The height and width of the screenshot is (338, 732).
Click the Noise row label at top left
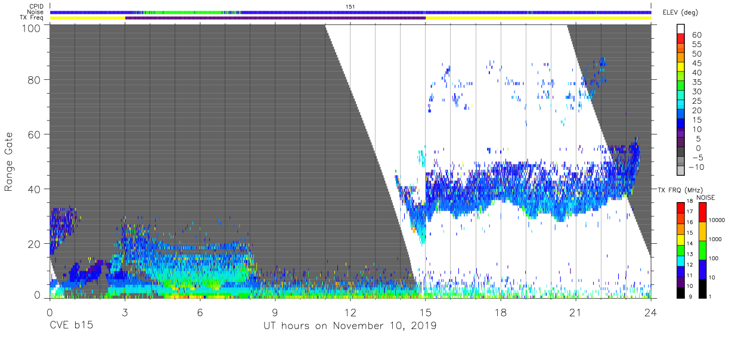click(x=36, y=12)
